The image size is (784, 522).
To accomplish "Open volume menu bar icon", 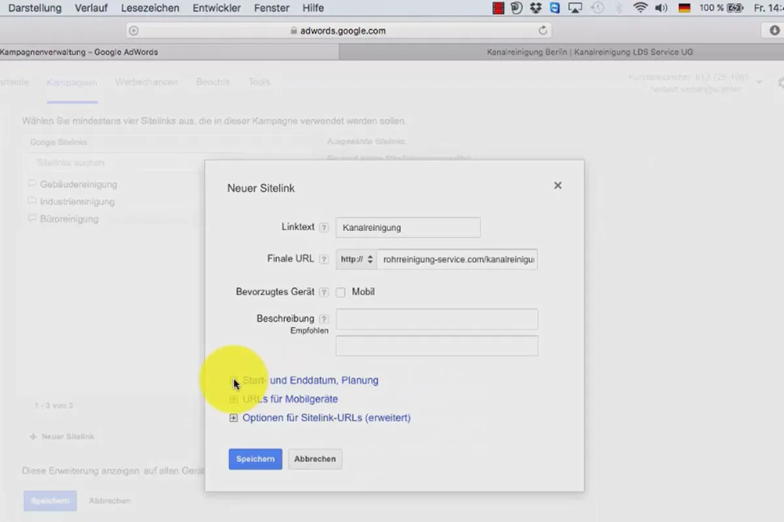I will coord(661,8).
